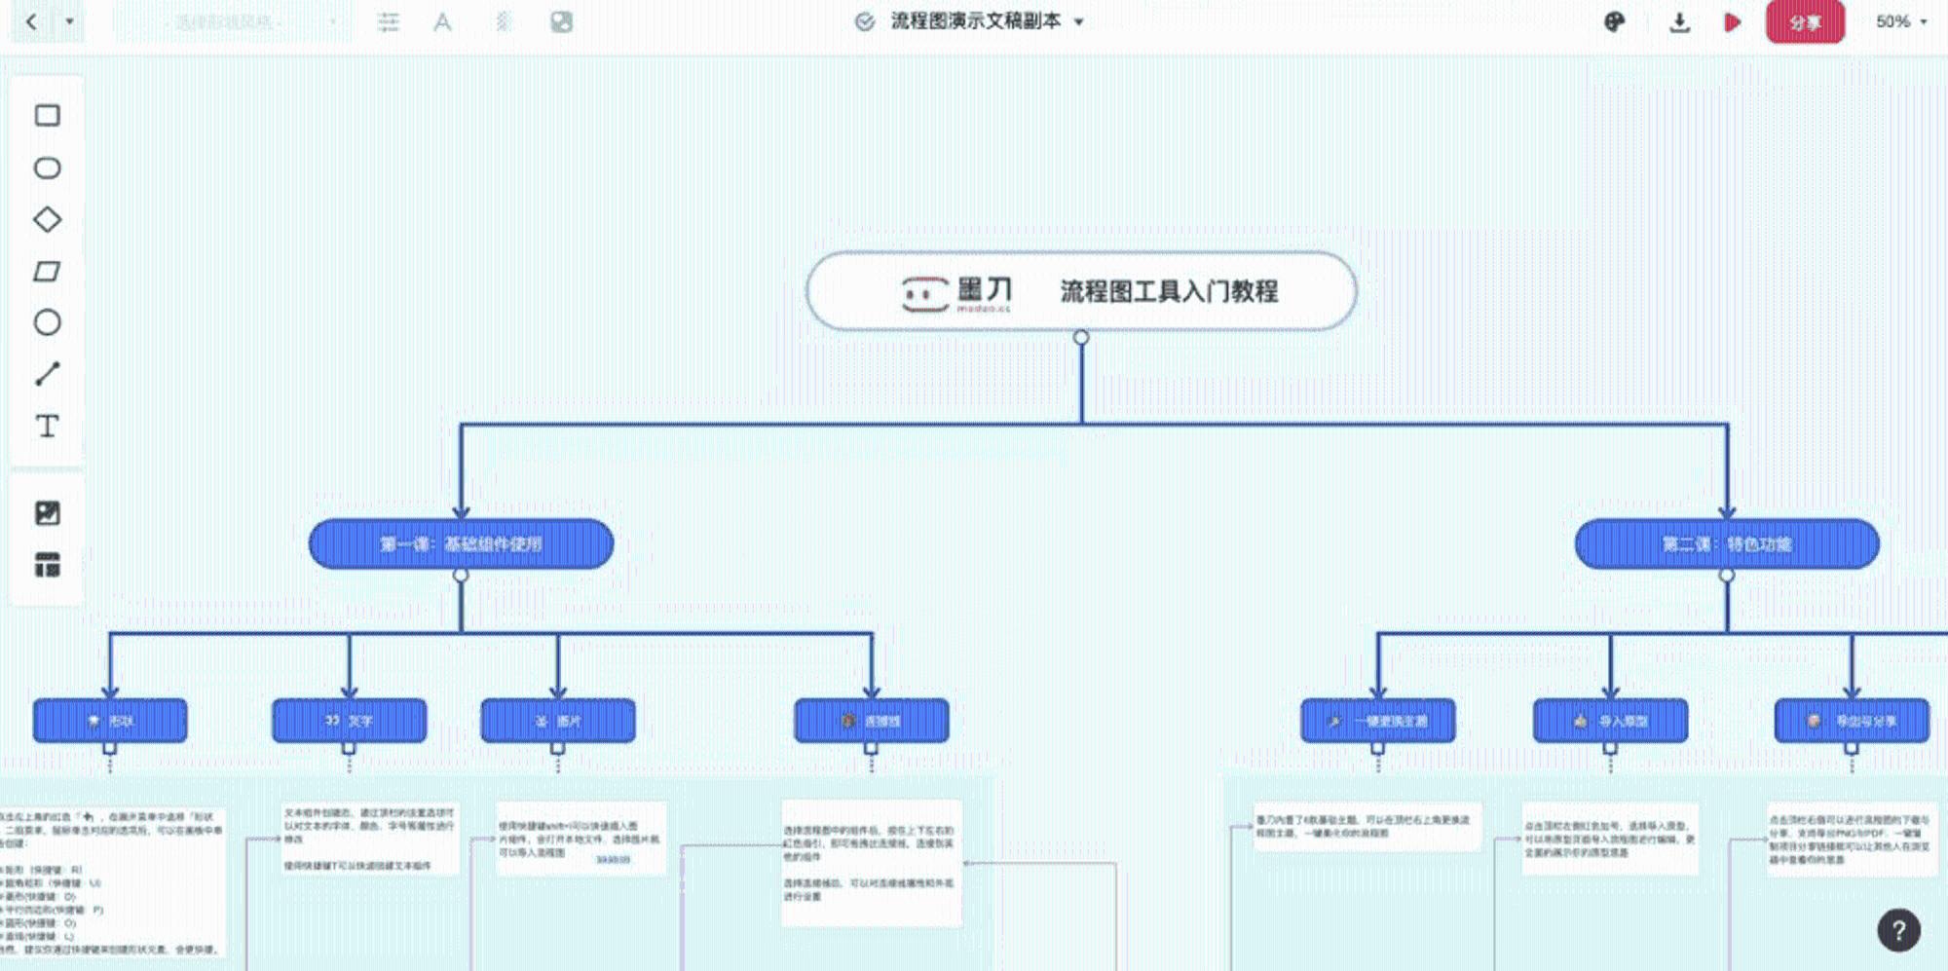Click the document title 流程图演示文稿副本
This screenshot has height=971, width=1948.
(x=975, y=21)
